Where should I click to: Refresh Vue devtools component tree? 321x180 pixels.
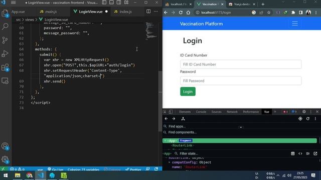pyautogui.click(x=307, y=118)
